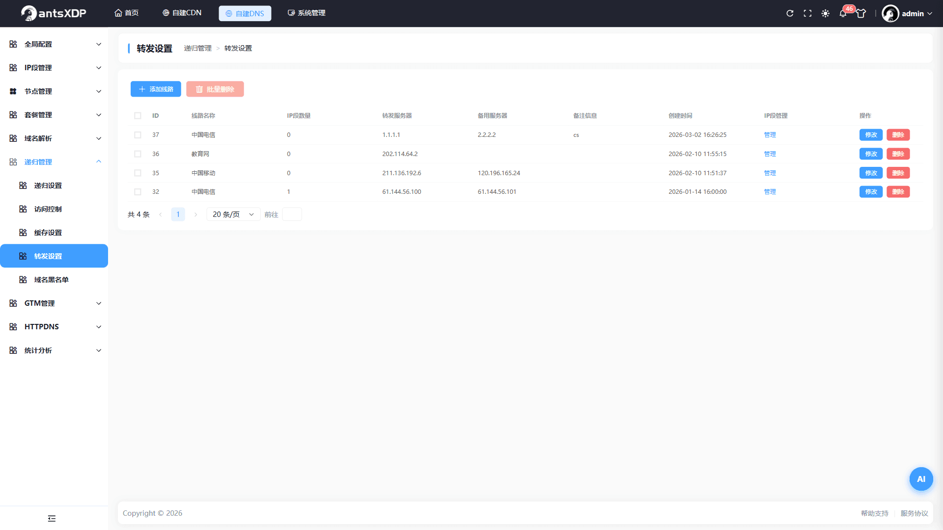
Task: Check the row with ID 32
Action: pos(138,192)
